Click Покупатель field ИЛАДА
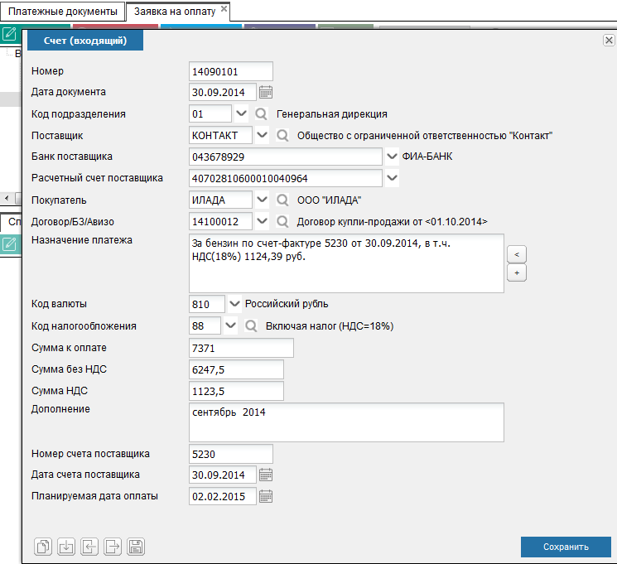The height and width of the screenshot is (564, 617). (220, 200)
